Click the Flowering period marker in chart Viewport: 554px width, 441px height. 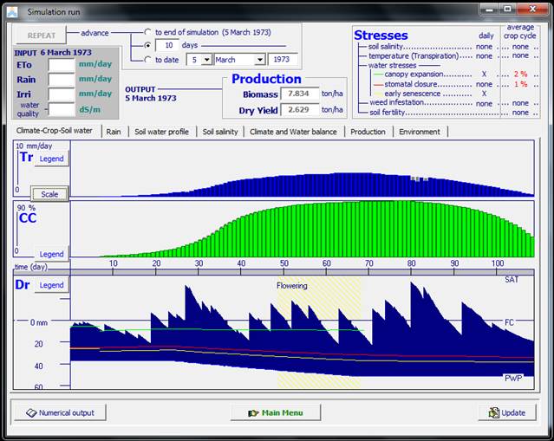coord(292,285)
